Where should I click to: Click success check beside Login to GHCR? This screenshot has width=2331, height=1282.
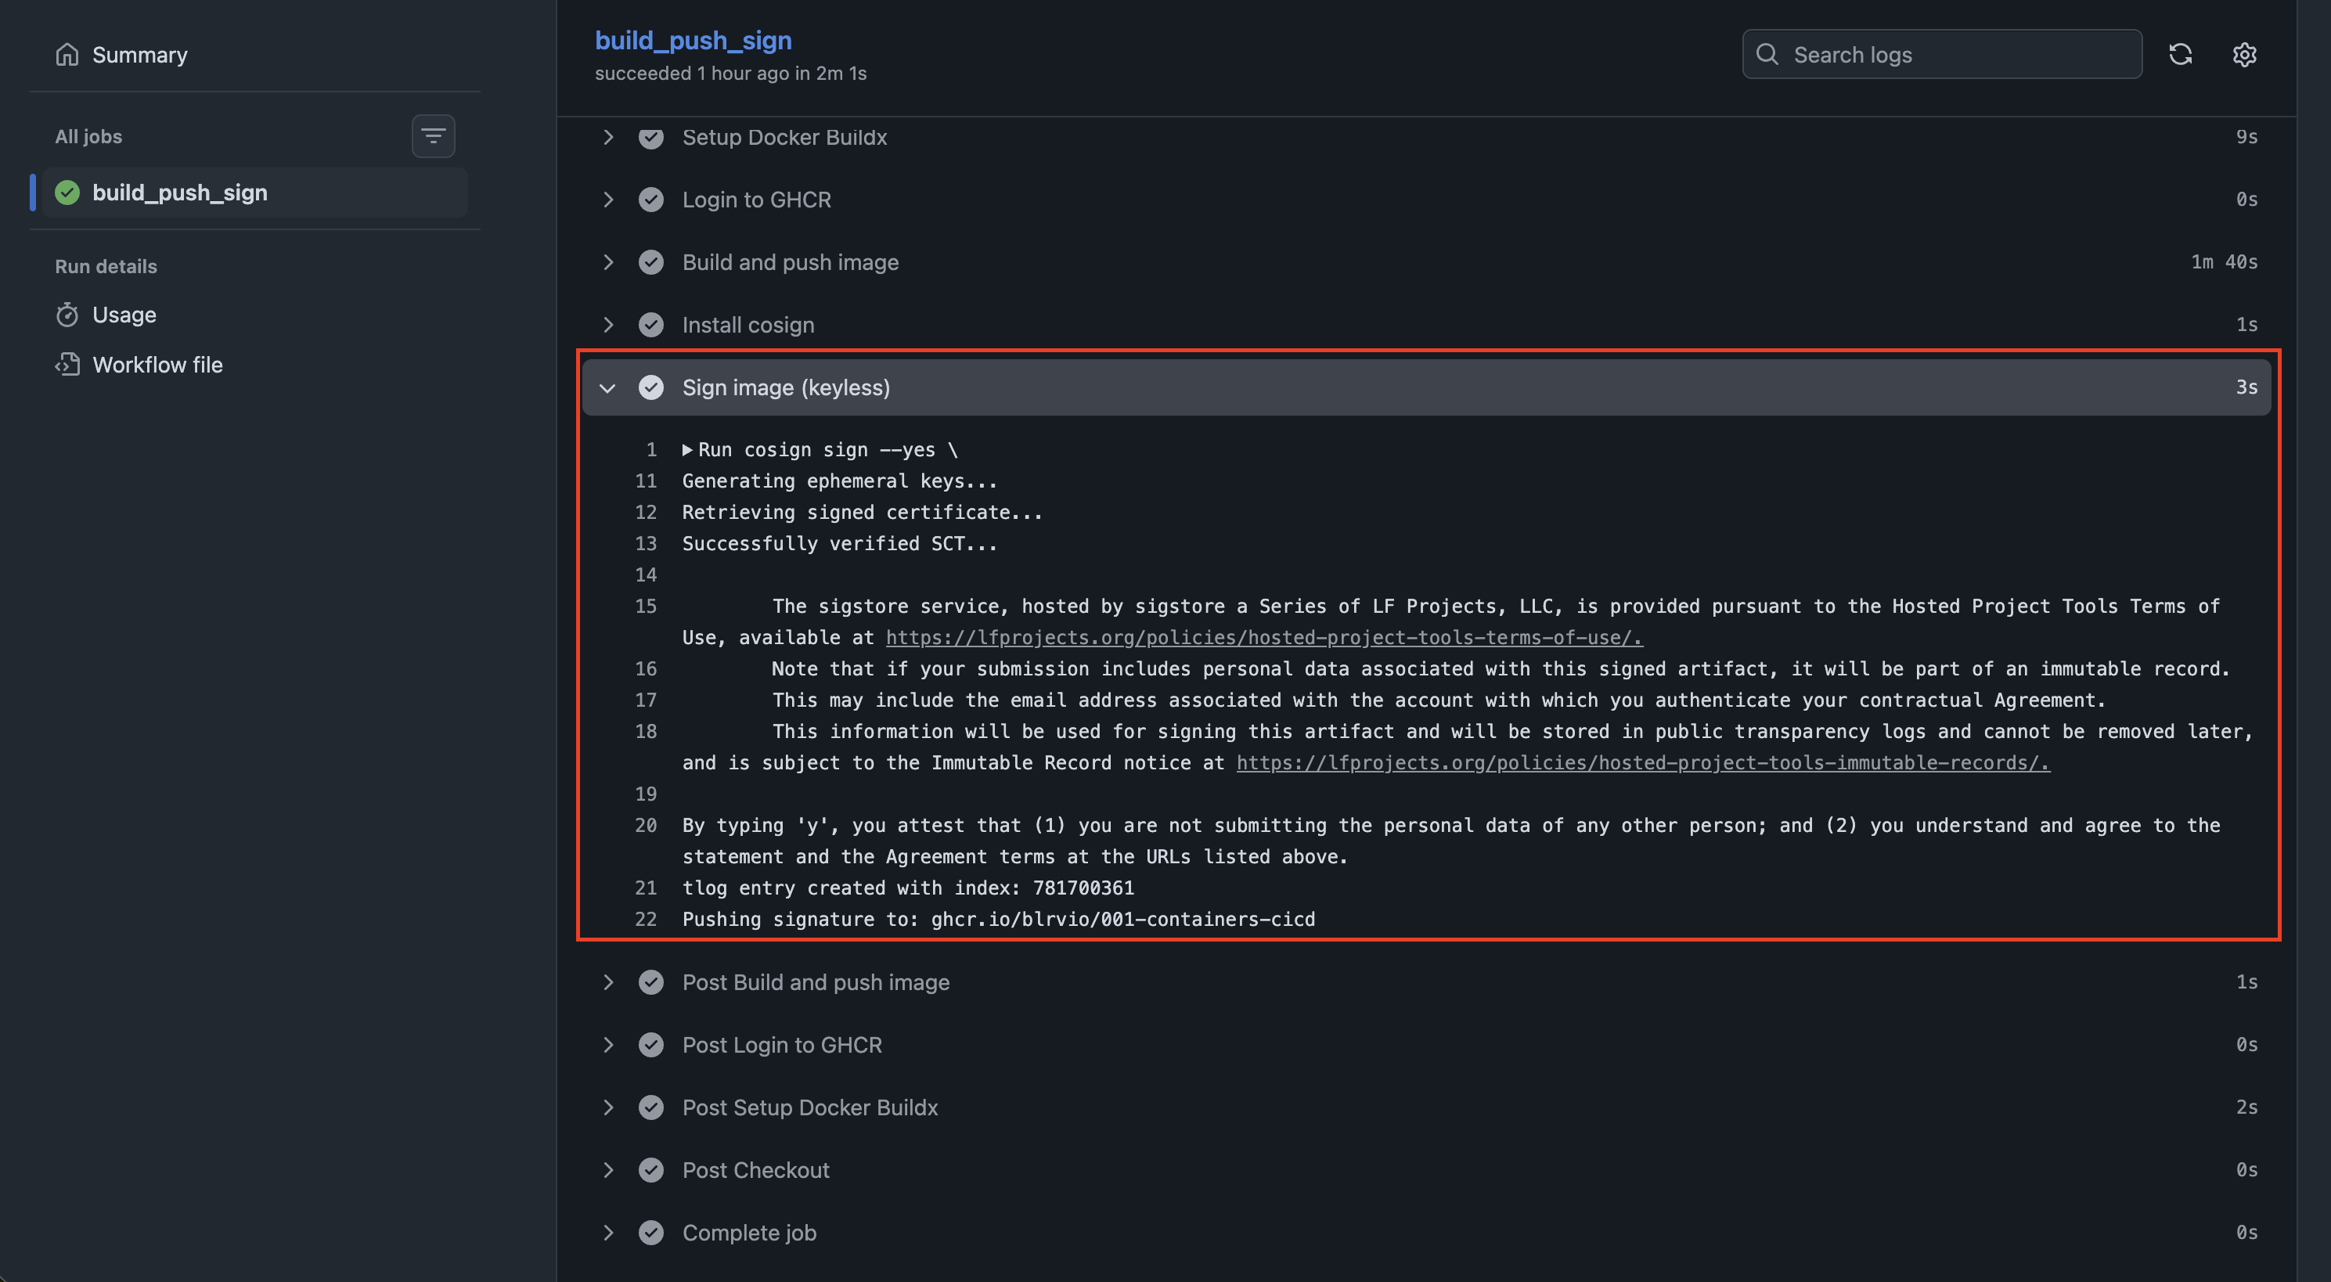coord(651,199)
